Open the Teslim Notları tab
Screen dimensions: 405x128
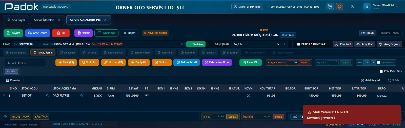pos(140,52)
